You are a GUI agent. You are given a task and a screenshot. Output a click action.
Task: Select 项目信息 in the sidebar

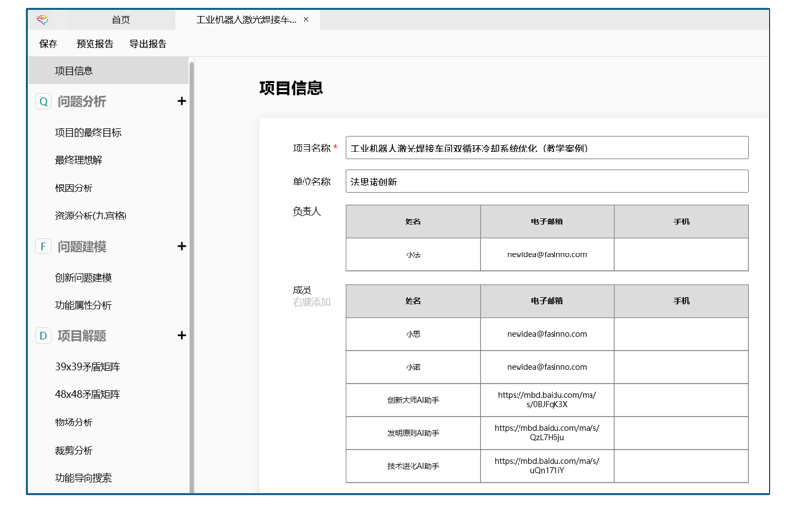[75, 71]
